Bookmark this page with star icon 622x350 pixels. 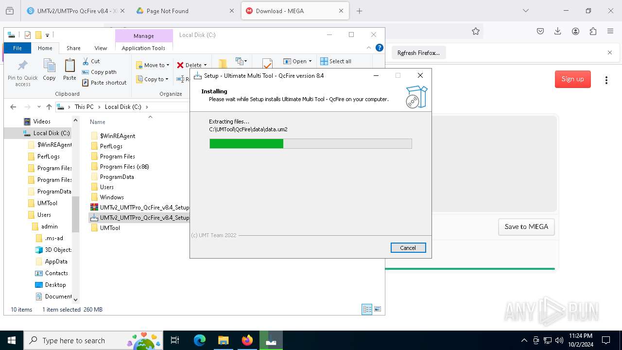(x=476, y=31)
